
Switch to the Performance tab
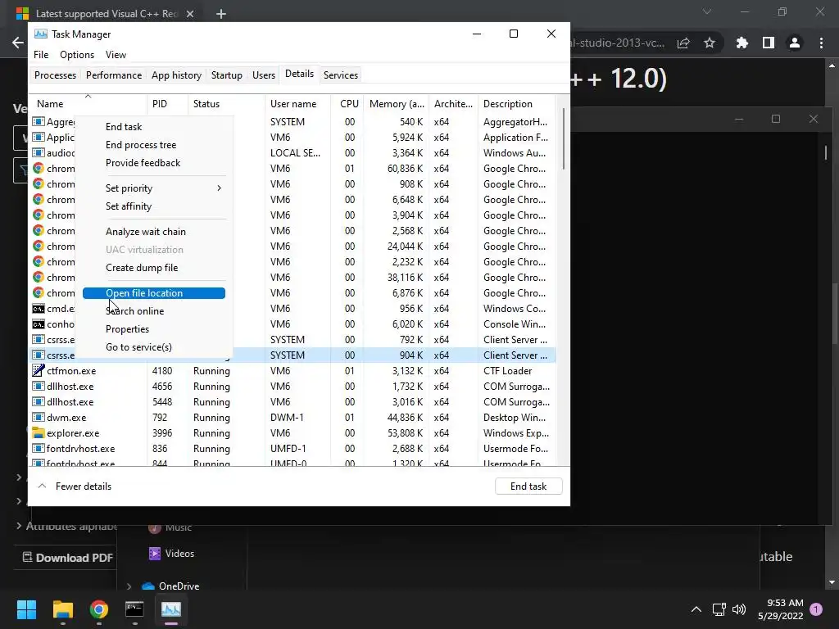pyautogui.click(x=113, y=75)
